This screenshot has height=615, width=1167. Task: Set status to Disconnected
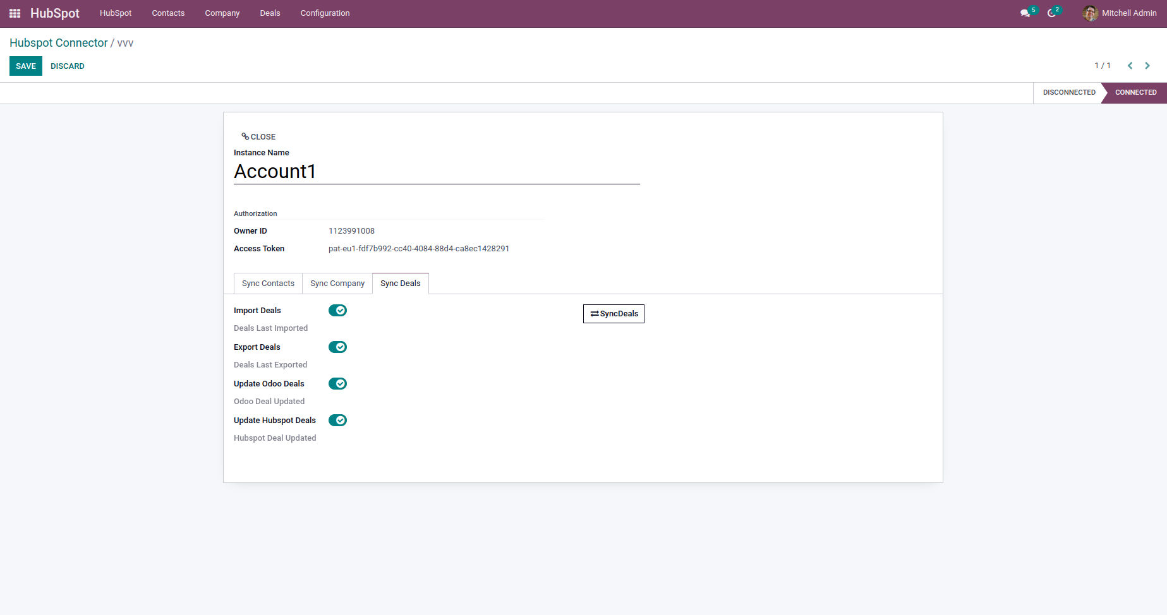pyautogui.click(x=1069, y=93)
